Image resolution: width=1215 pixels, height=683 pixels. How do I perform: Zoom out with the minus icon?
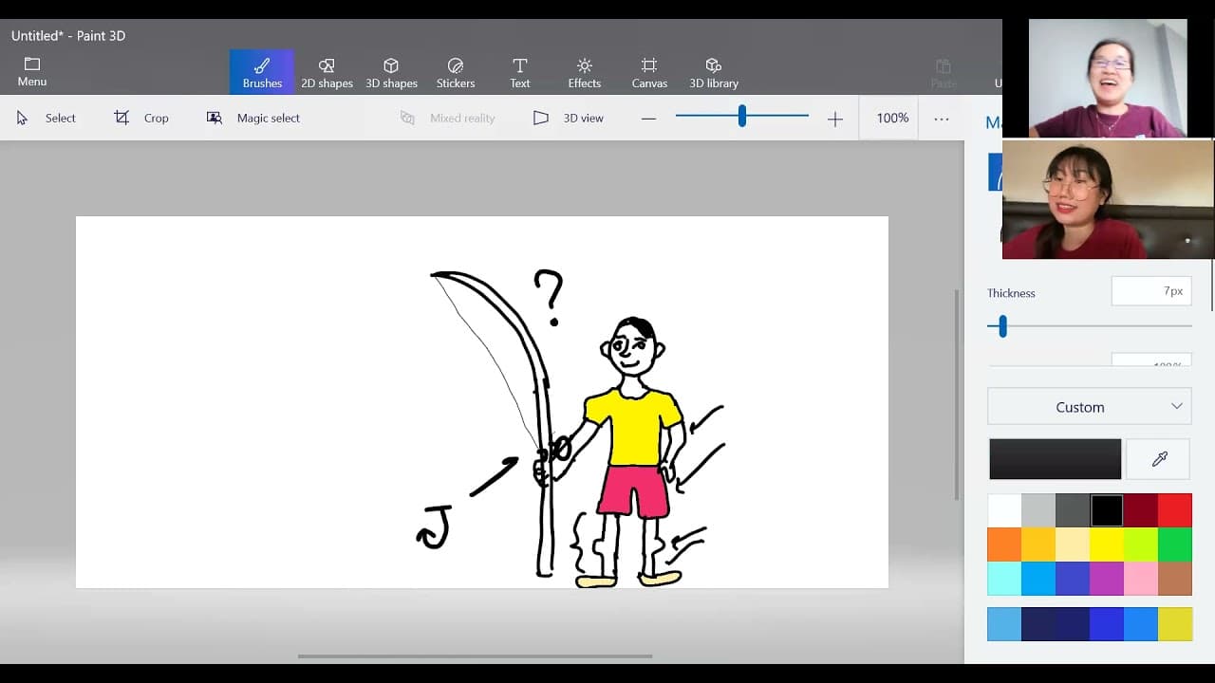pyautogui.click(x=648, y=119)
